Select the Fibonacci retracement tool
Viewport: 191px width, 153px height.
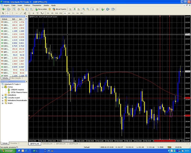coord(29,13)
